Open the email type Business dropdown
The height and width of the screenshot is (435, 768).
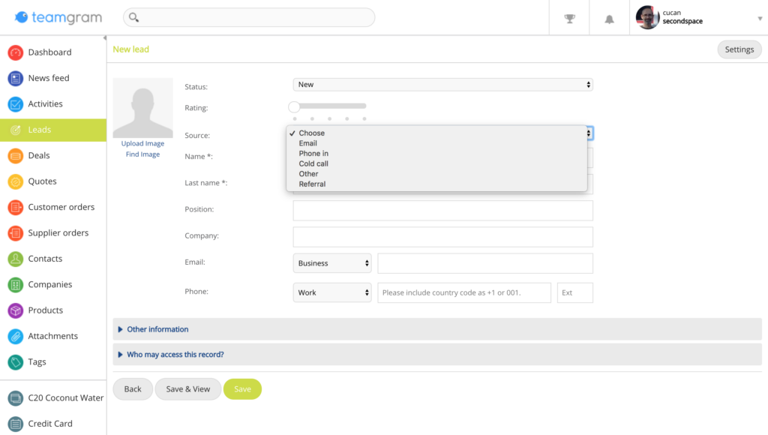coord(332,263)
